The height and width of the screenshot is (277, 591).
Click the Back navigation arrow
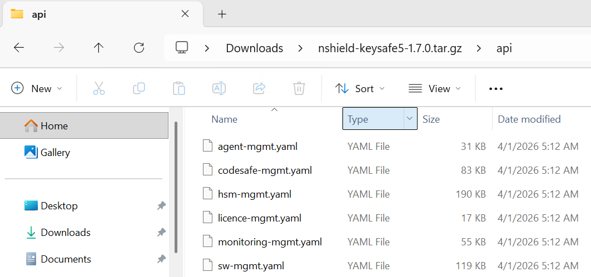pos(19,48)
